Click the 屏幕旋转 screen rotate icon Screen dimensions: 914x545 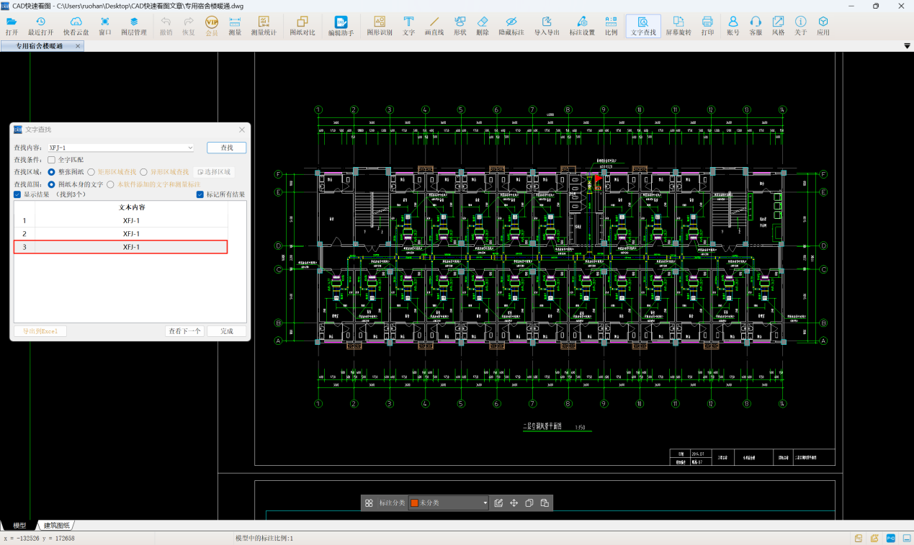[678, 26]
